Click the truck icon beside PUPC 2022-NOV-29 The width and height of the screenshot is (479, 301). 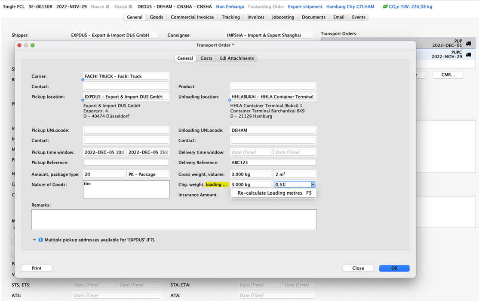468,55
